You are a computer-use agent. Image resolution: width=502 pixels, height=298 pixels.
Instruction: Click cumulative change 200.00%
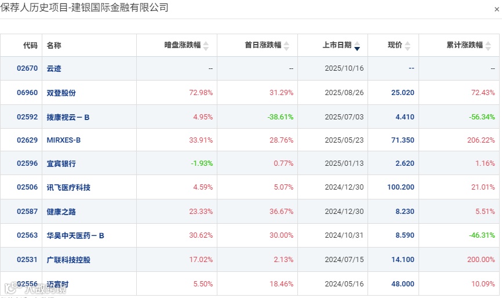[x=481, y=259]
